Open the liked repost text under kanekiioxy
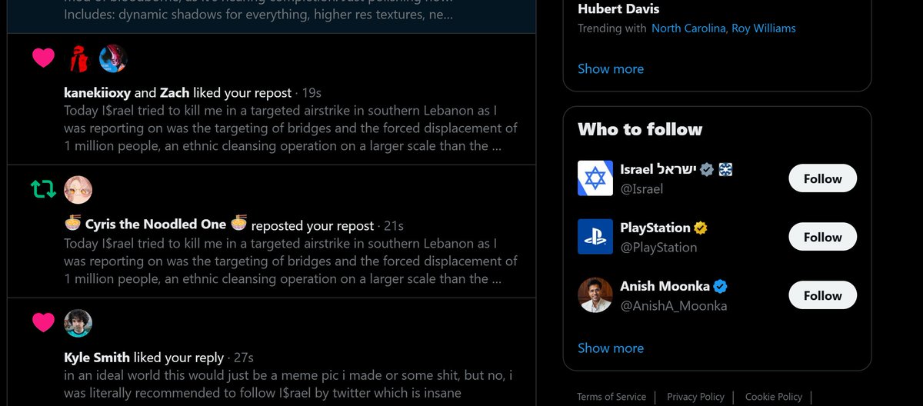Viewport: 923px width, 406px height. [x=291, y=129]
